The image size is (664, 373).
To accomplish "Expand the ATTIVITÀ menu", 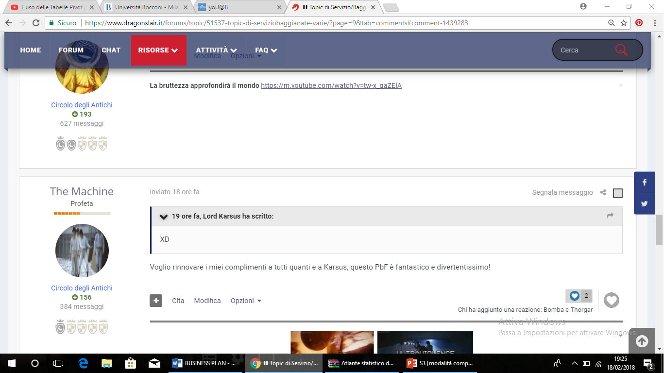I will click(216, 50).
